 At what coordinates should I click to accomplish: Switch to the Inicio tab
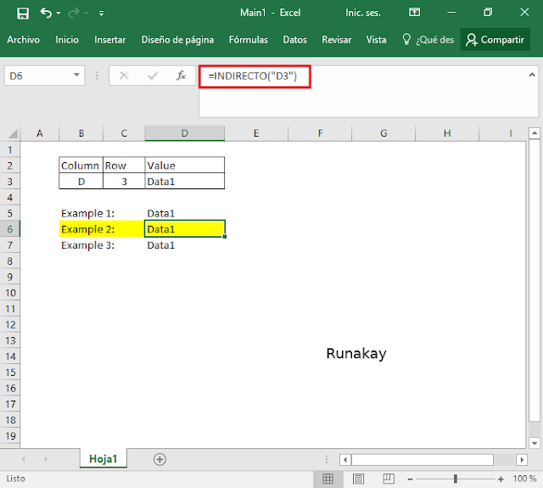[x=67, y=40]
